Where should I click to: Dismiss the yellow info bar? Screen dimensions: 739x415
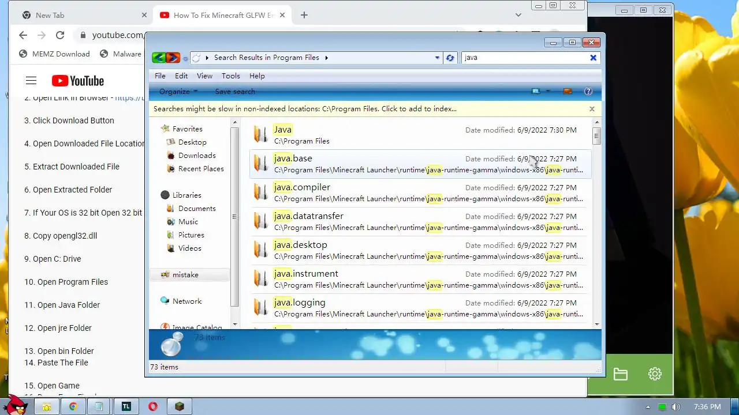[x=592, y=109]
